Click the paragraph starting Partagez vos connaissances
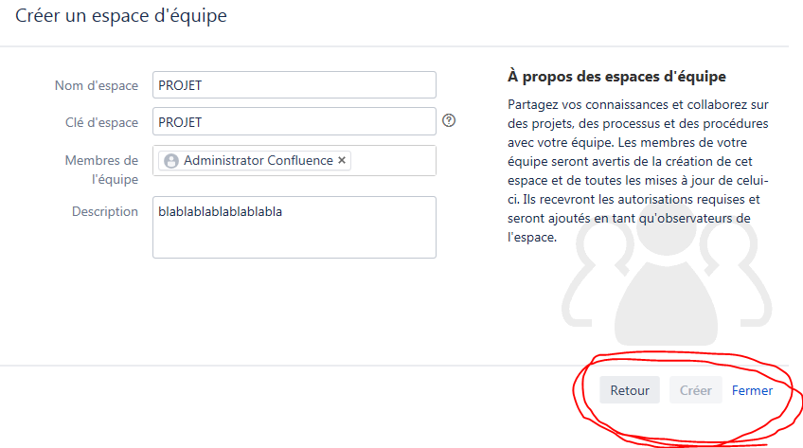Screen dimensions: 803x448 click(638, 170)
